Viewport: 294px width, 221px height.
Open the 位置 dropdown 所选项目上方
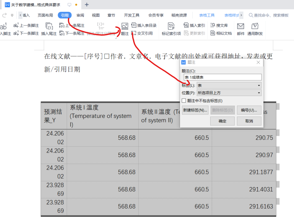tap(229, 93)
